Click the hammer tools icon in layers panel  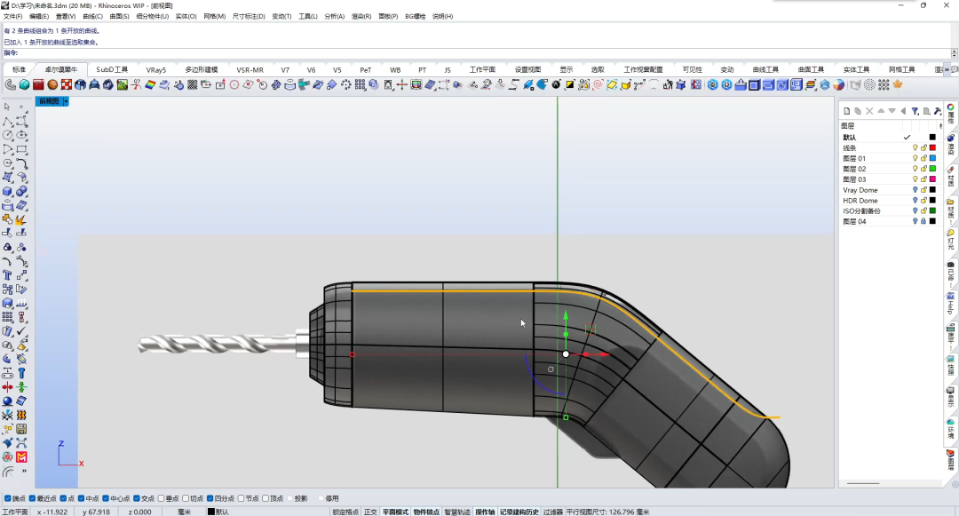(937, 111)
